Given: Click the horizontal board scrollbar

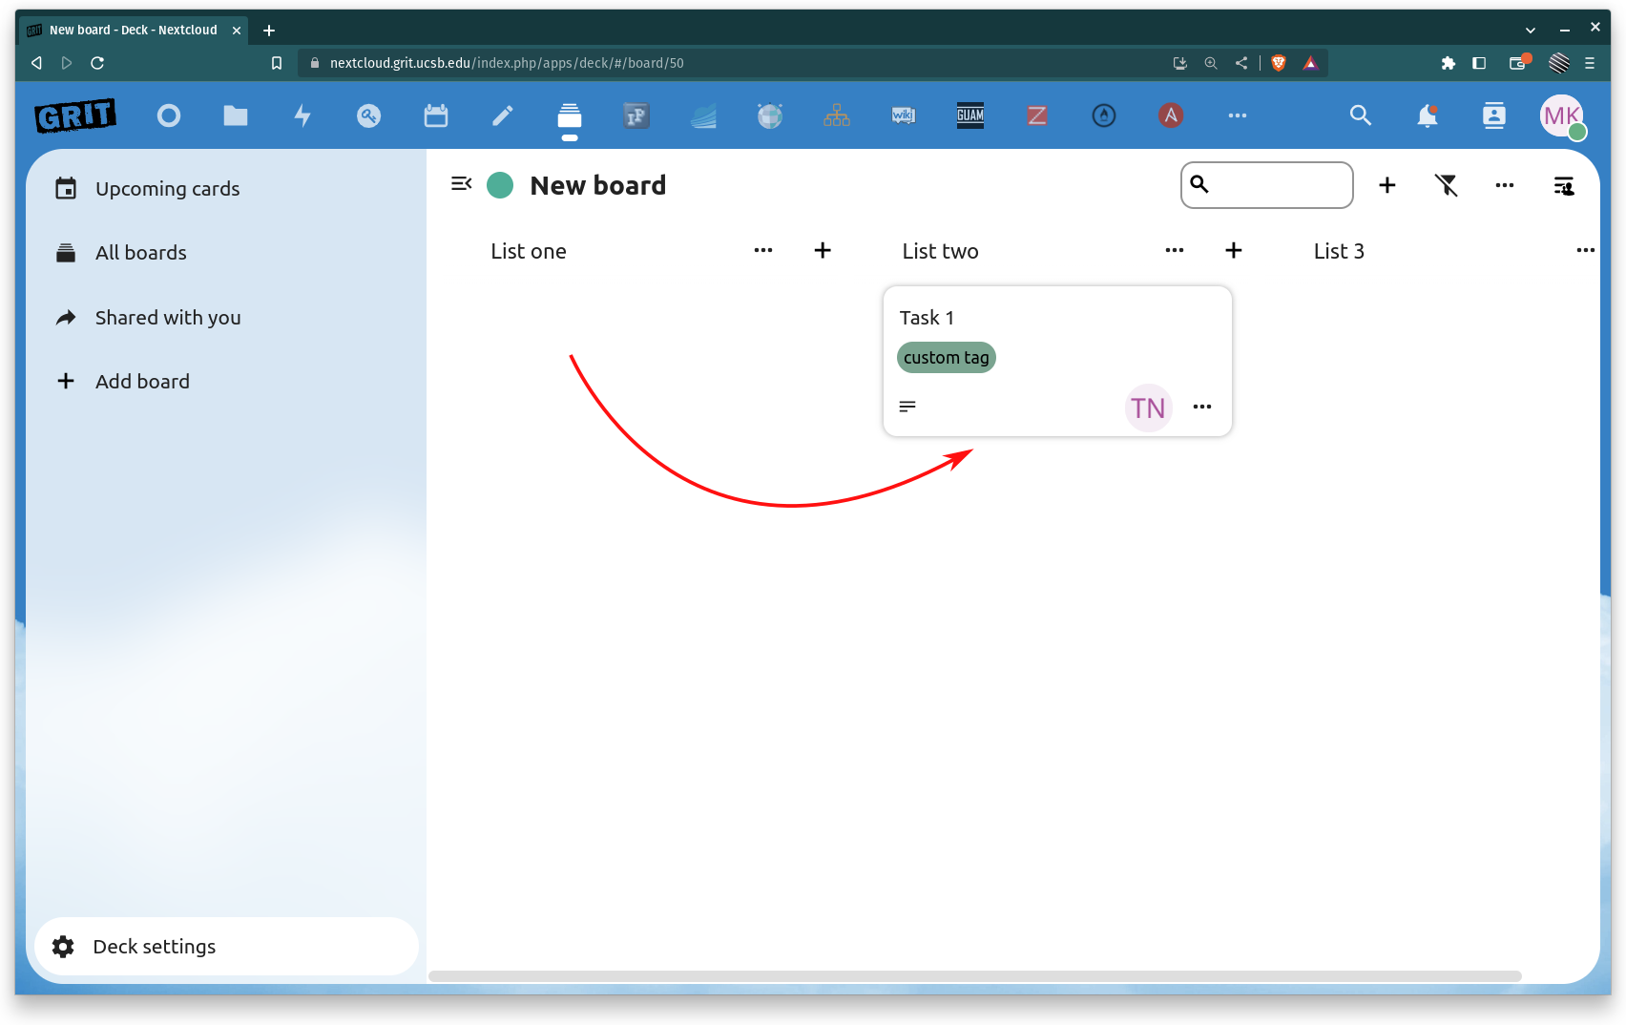Looking at the screenshot, I should coord(975,976).
